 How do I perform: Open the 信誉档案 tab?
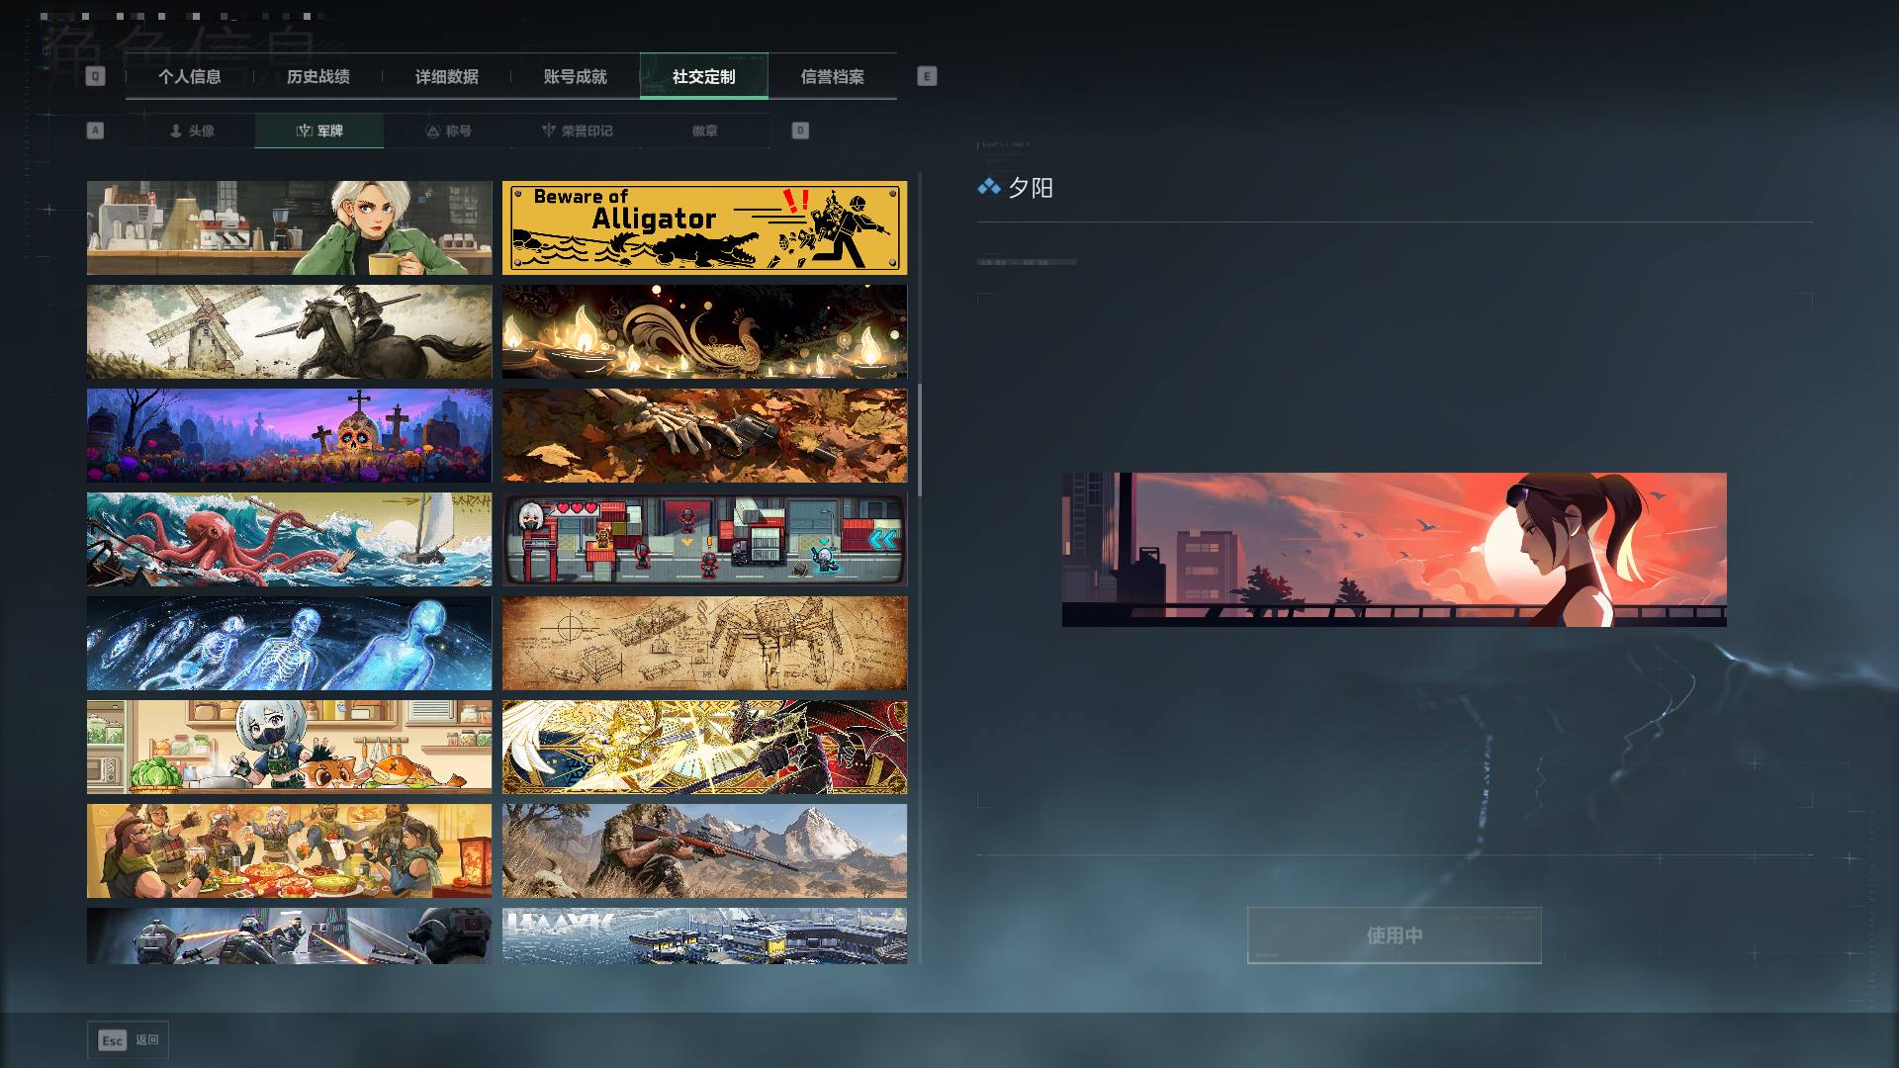(x=832, y=76)
